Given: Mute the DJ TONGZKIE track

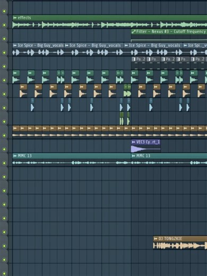Looking at the screenshot, I should coord(4,246).
